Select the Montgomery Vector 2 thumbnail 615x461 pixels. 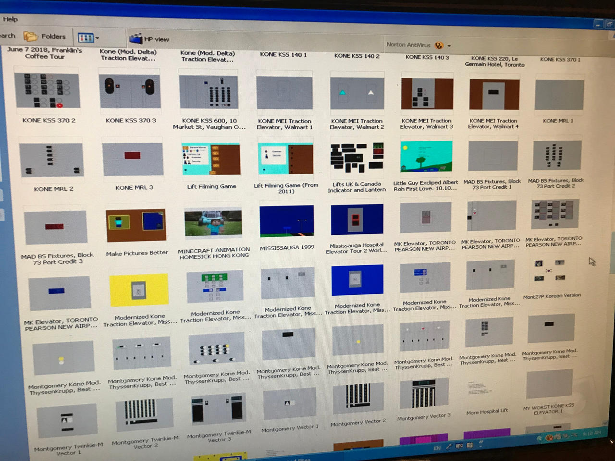point(358,398)
